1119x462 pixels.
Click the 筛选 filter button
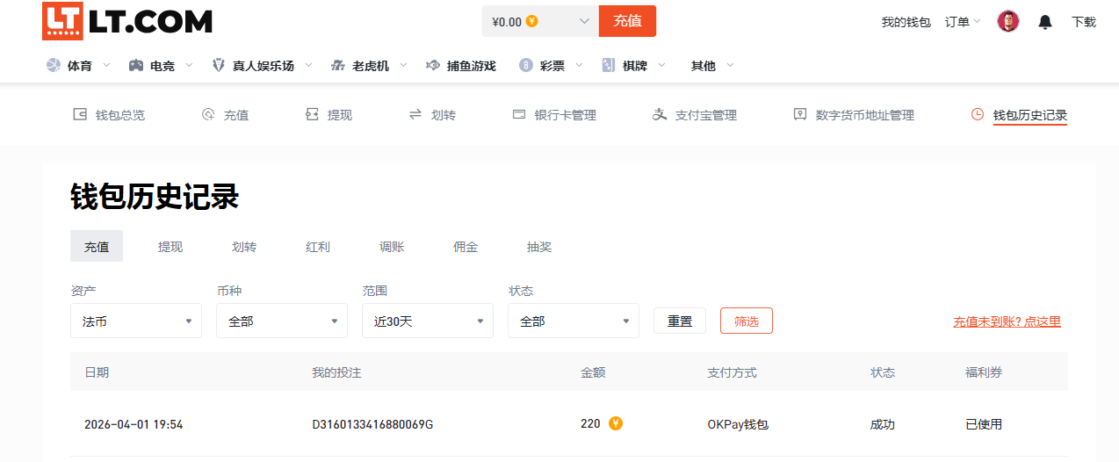[x=747, y=321]
